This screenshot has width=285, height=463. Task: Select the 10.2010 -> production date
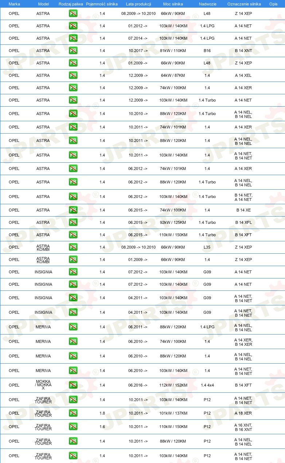[x=138, y=114]
